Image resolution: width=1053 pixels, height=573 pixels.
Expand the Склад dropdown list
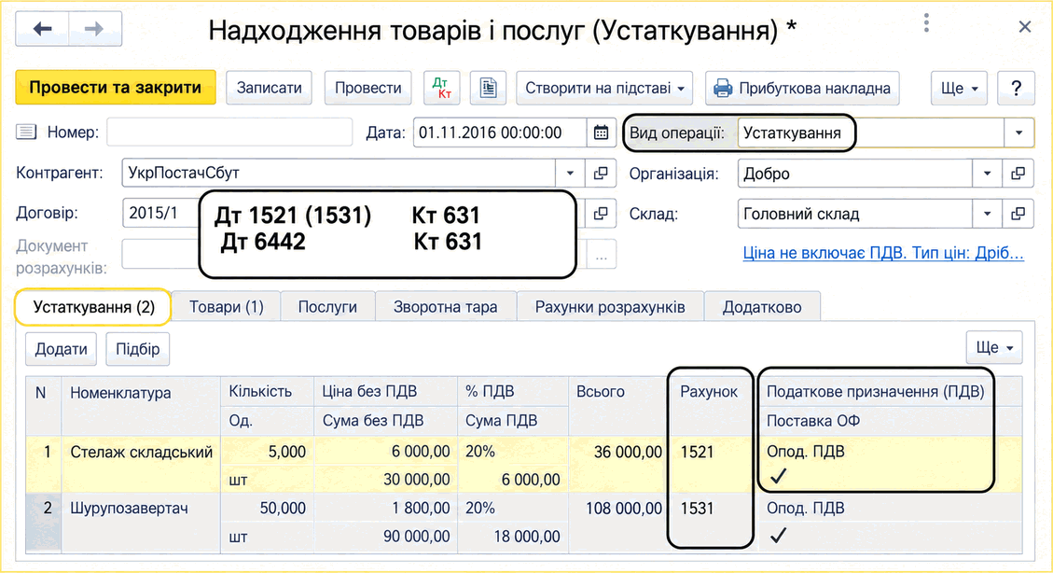987,214
